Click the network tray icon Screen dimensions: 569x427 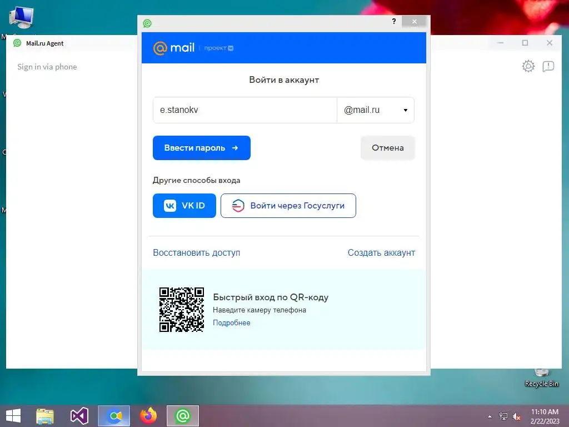pyautogui.click(x=503, y=416)
